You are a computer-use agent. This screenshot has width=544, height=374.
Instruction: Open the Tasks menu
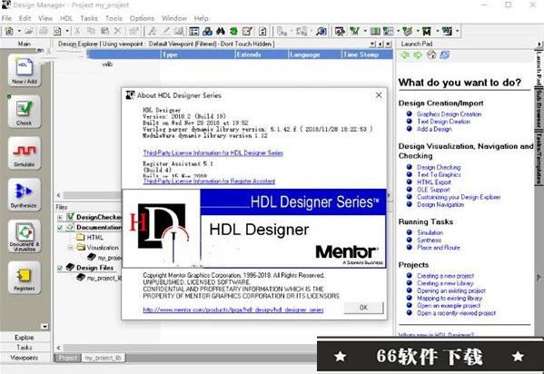pyautogui.click(x=89, y=18)
